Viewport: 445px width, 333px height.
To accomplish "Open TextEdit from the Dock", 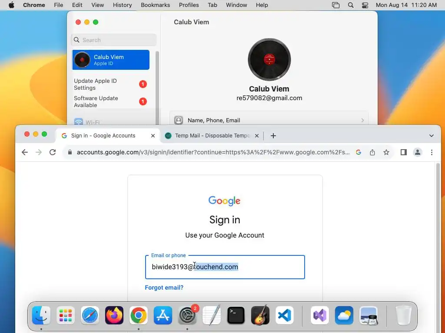I will (212, 315).
